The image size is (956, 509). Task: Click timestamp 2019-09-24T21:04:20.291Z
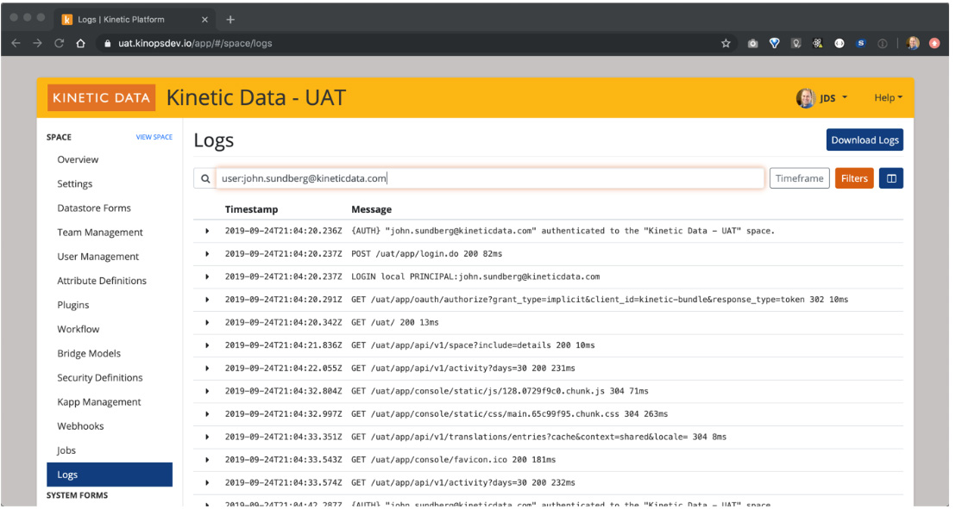pyautogui.click(x=284, y=300)
